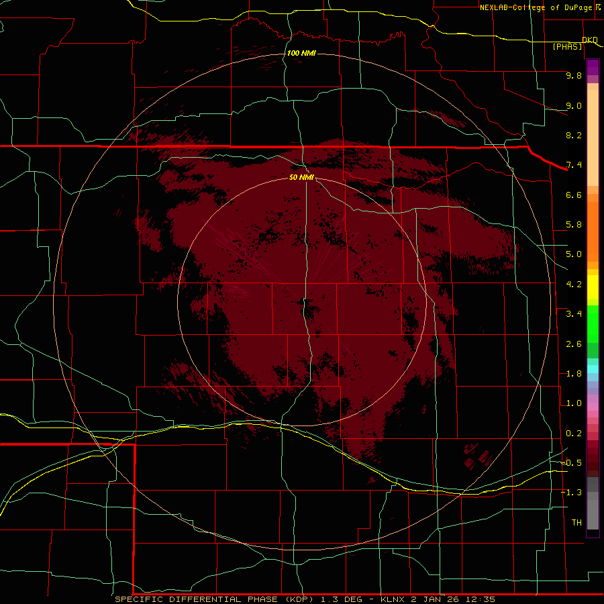Click the pink segment of the color scale
This screenshot has height=604, width=604.
pyautogui.click(x=593, y=407)
